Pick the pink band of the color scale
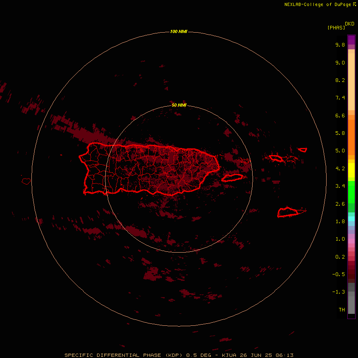The image size is (358, 358). (351, 241)
